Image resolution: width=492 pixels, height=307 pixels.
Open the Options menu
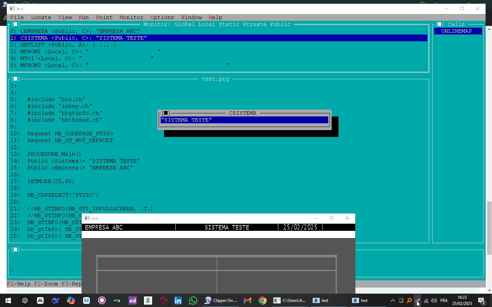pos(162,17)
